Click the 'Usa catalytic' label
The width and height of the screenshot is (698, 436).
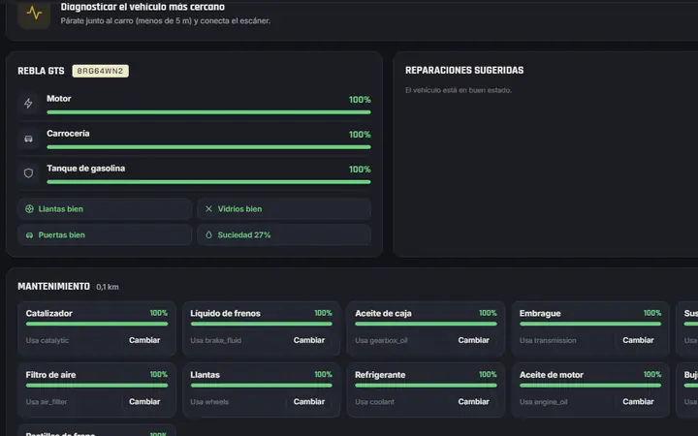click(48, 340)
